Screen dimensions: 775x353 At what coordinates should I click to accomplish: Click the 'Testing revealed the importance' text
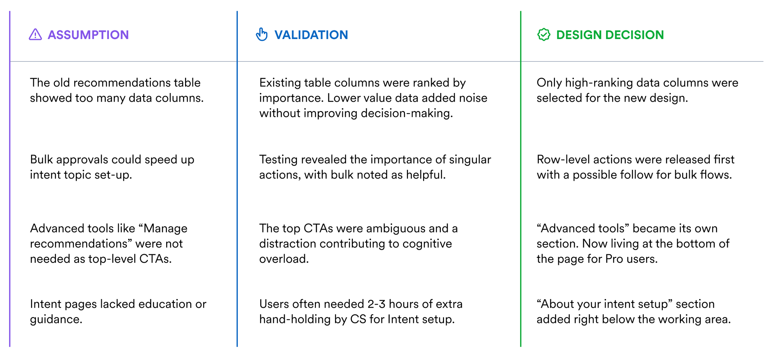(375, 167)
